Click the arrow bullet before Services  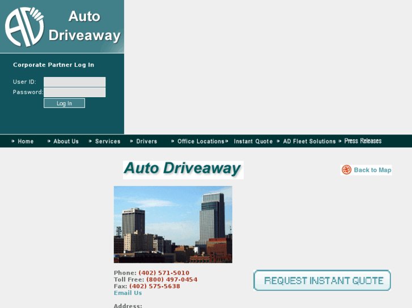[90, 141]
